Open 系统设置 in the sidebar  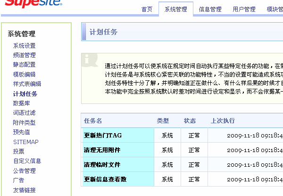point(24,46)
